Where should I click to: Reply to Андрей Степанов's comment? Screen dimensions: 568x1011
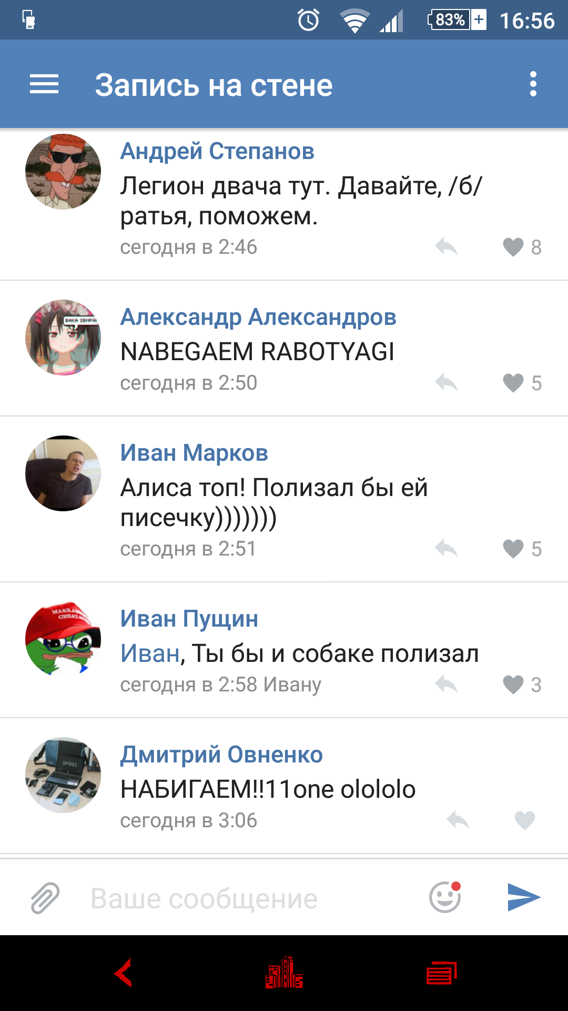(447, 246)
